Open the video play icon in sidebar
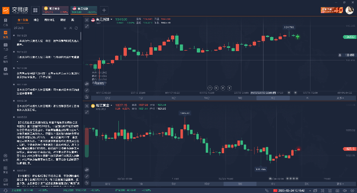The width and height of the screenshot is (357, 193). pyautogui.click(x=6, y=69)
